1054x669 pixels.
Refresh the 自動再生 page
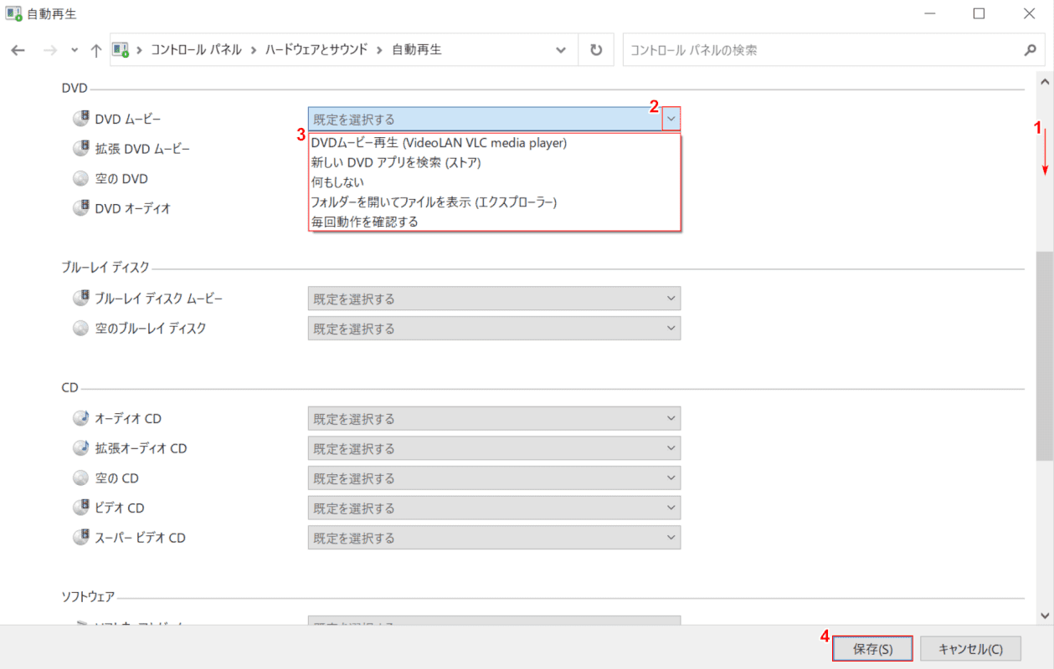[596, 50]
